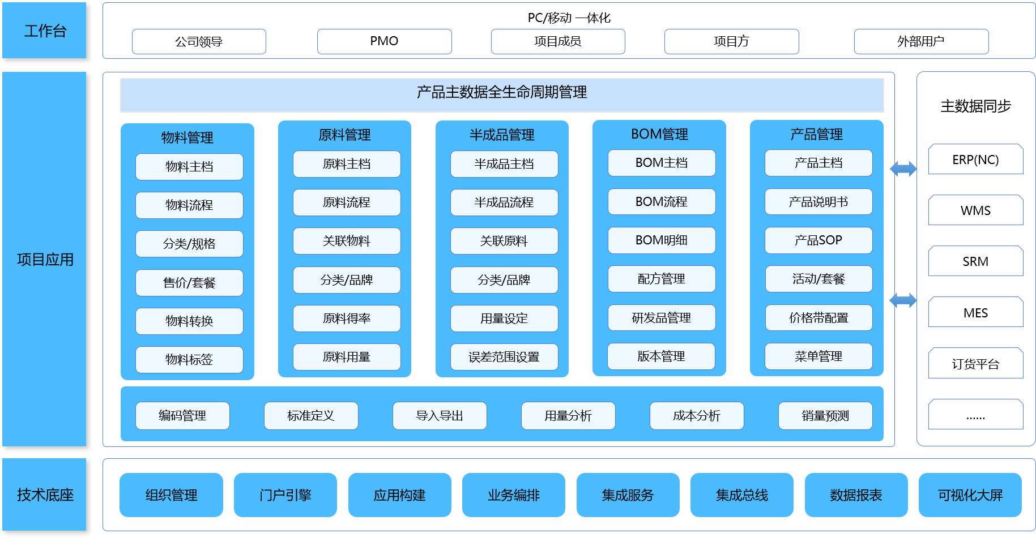This screenshot has height=538, width=1036.
Task: Select the 物料转换 module
Action: [189, 321]
